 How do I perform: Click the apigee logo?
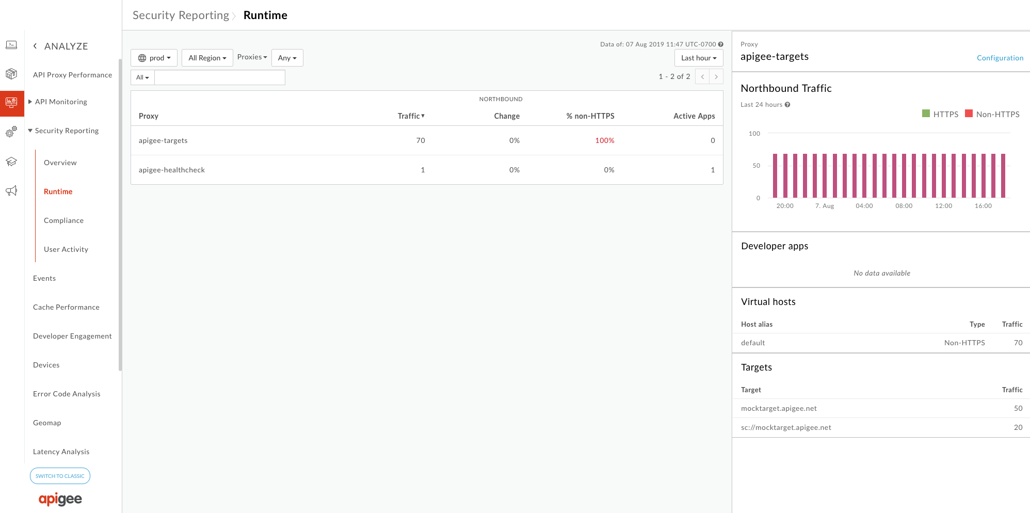pos(60,499)
